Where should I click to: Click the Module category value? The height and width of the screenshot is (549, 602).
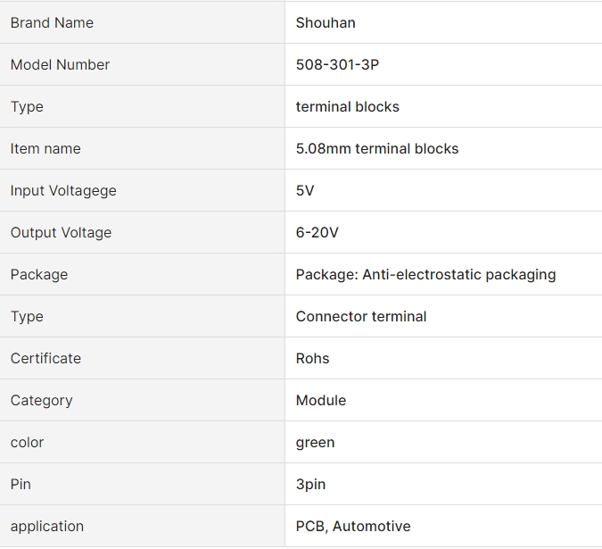tap(321, 400)
